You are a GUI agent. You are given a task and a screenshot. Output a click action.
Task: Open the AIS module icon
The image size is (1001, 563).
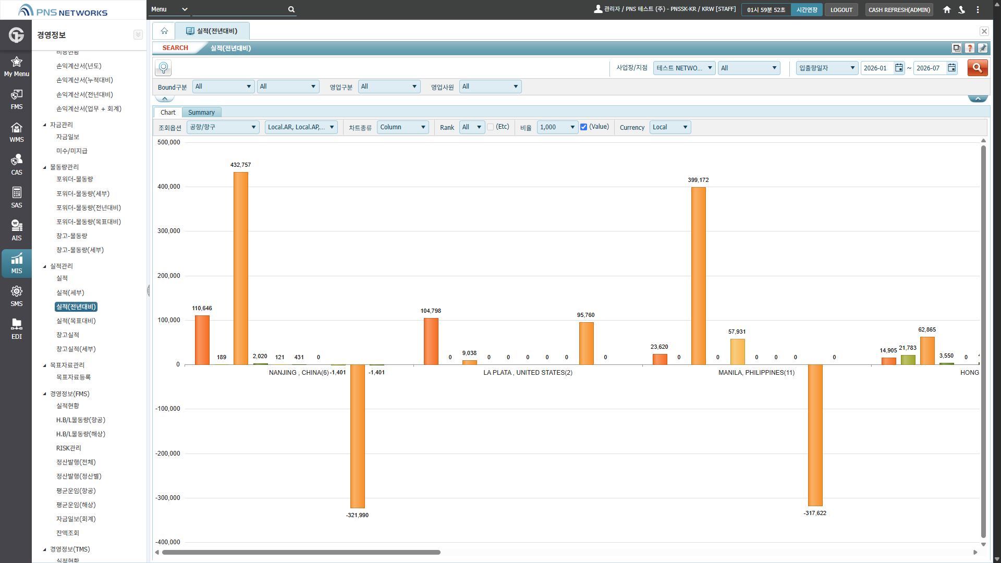pyautogui.click(x=16, y=231)
